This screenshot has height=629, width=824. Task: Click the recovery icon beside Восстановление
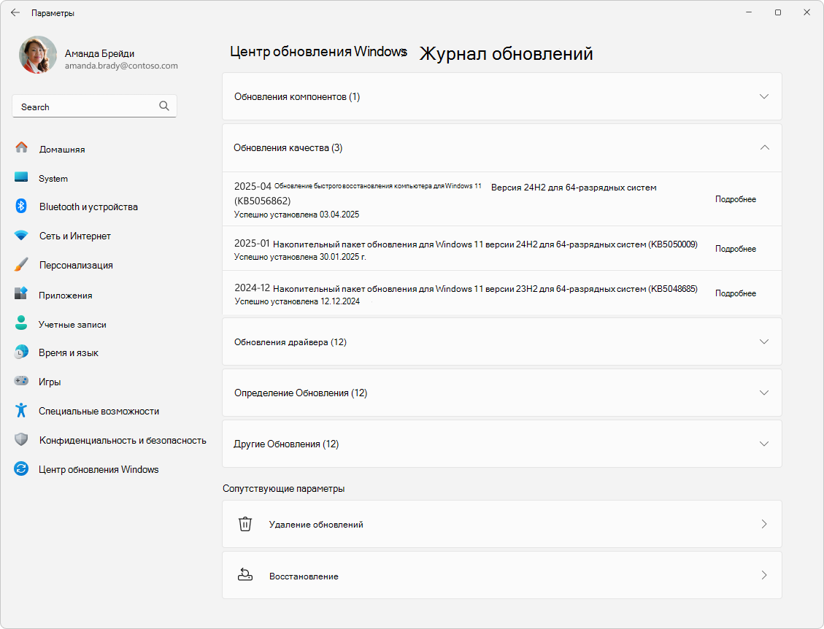click(245, 575)
